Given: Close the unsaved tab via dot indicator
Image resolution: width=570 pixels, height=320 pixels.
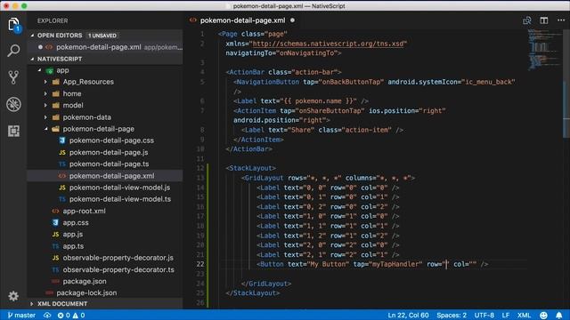Looking at the screenshot, I should [293, 20].
